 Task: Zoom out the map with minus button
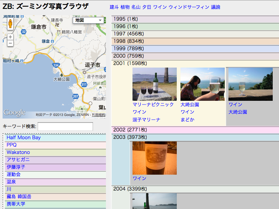tap(10, 43)
